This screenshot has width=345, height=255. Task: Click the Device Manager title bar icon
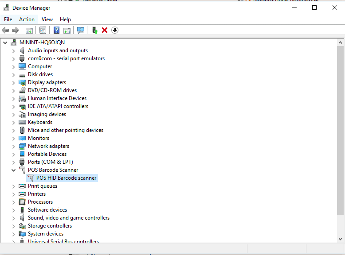tap(7, 8)
